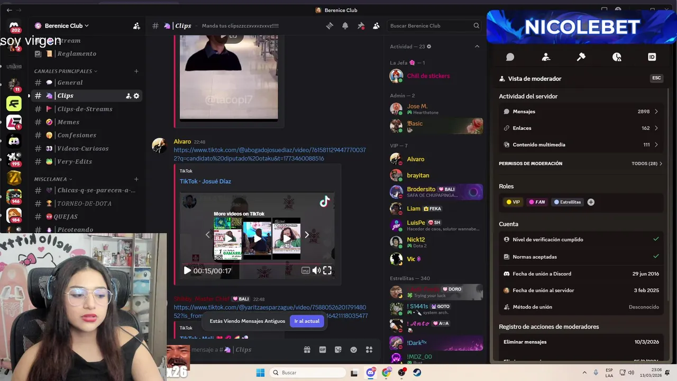Open Reglamento channel

coord(86,53)
